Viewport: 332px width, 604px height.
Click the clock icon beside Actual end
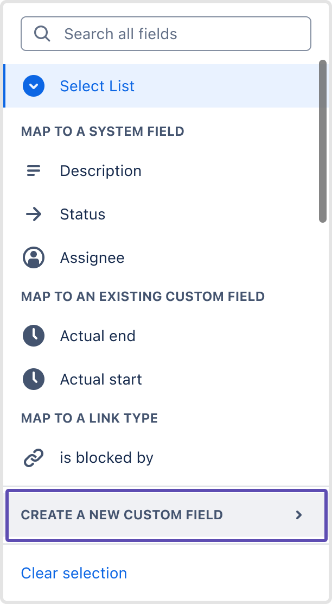34,336
